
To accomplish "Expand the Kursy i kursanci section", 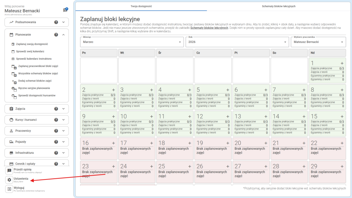I will tap(64, 120).
